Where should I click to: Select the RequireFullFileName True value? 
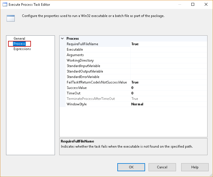tap(168, 44)
